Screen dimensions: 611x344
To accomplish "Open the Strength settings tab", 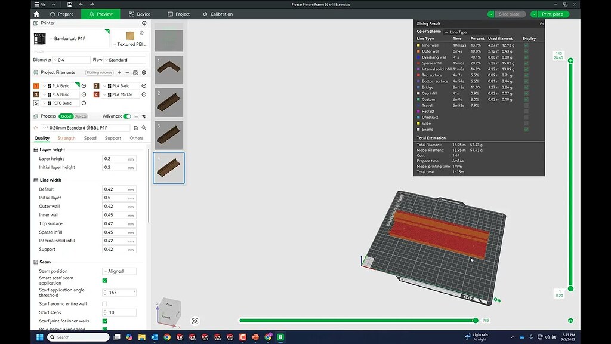I will pyautogui.click(x=66, y=138).
